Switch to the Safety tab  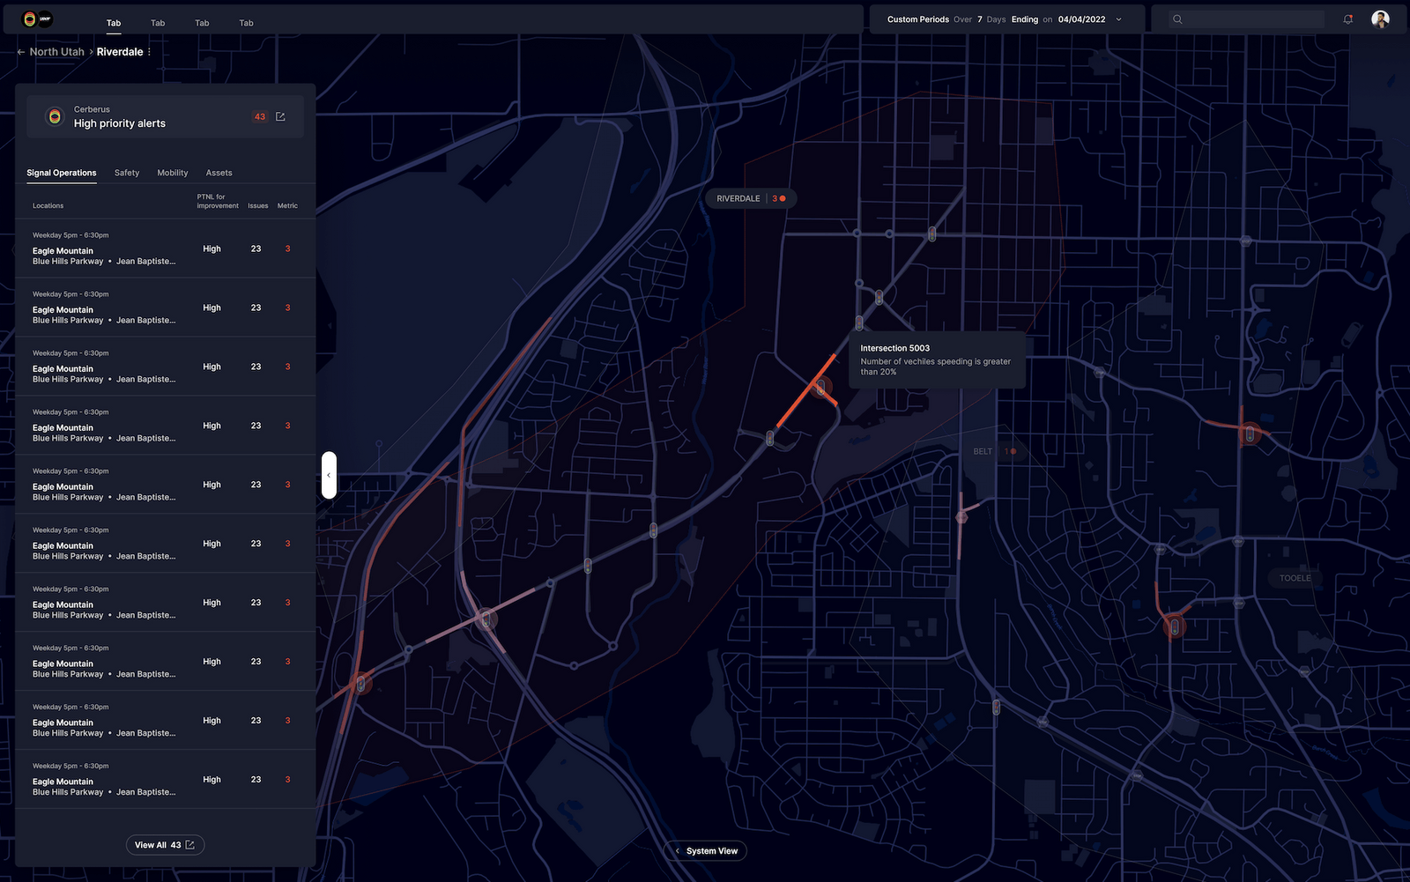127,174
